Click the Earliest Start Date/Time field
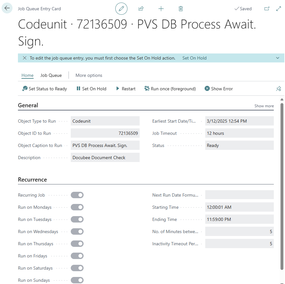This screenshot has height=284, width=285. (x=240, y=121)
